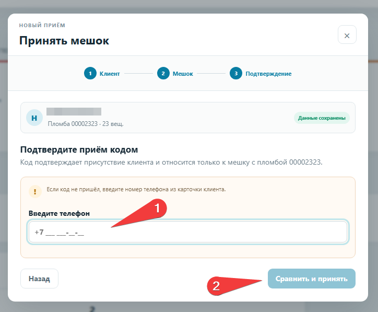This screenshot has height=312, width=378.
Task: Click the green Данные сохранены badge
Action: click(322, 118)
